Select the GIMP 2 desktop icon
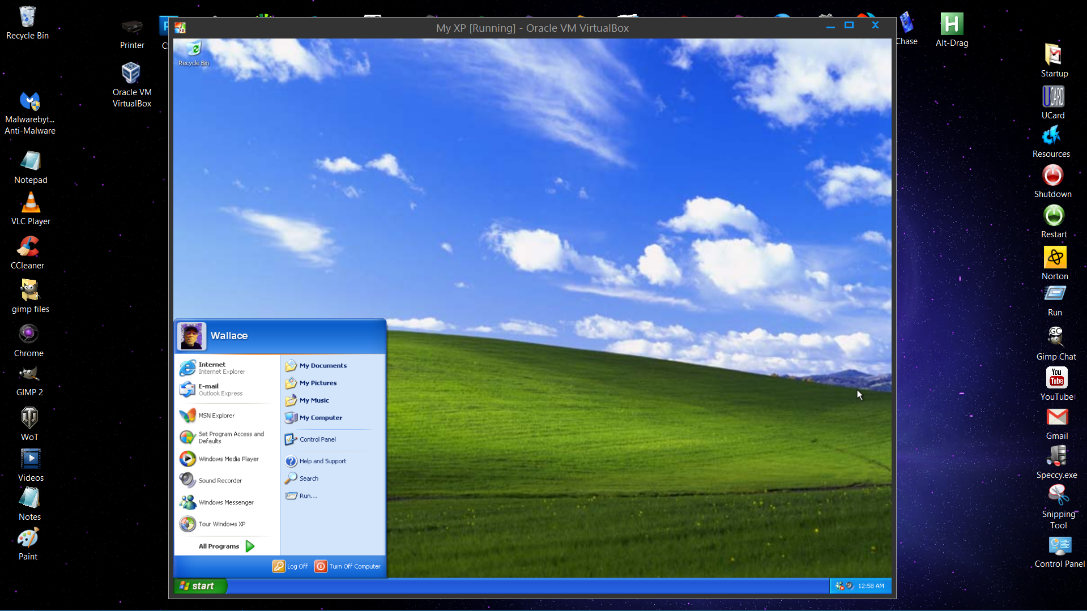 click(29, 381)
